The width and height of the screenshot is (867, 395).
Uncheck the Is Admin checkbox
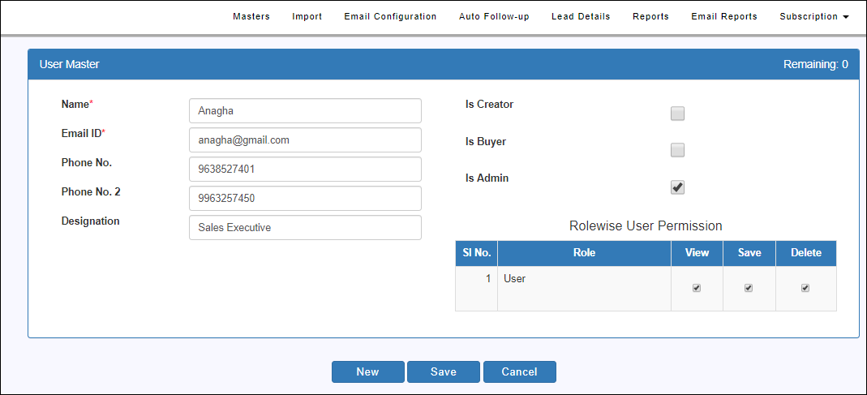[677, 187]
